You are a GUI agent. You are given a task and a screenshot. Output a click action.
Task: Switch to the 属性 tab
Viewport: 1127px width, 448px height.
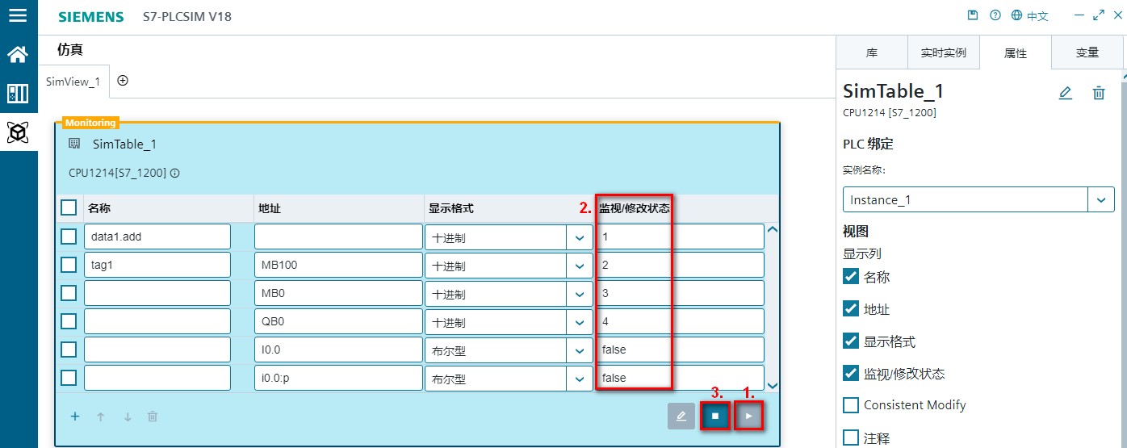(x=1016, y=52)
